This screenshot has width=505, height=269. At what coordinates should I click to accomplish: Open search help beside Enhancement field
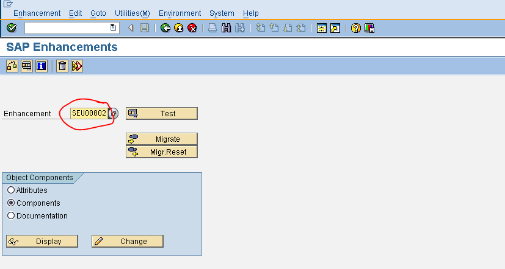point(114,113)
